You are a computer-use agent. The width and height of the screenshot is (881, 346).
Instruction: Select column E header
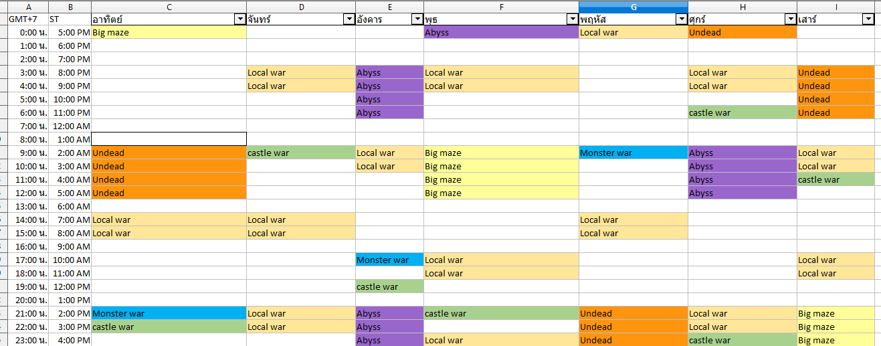coord(389,7)
